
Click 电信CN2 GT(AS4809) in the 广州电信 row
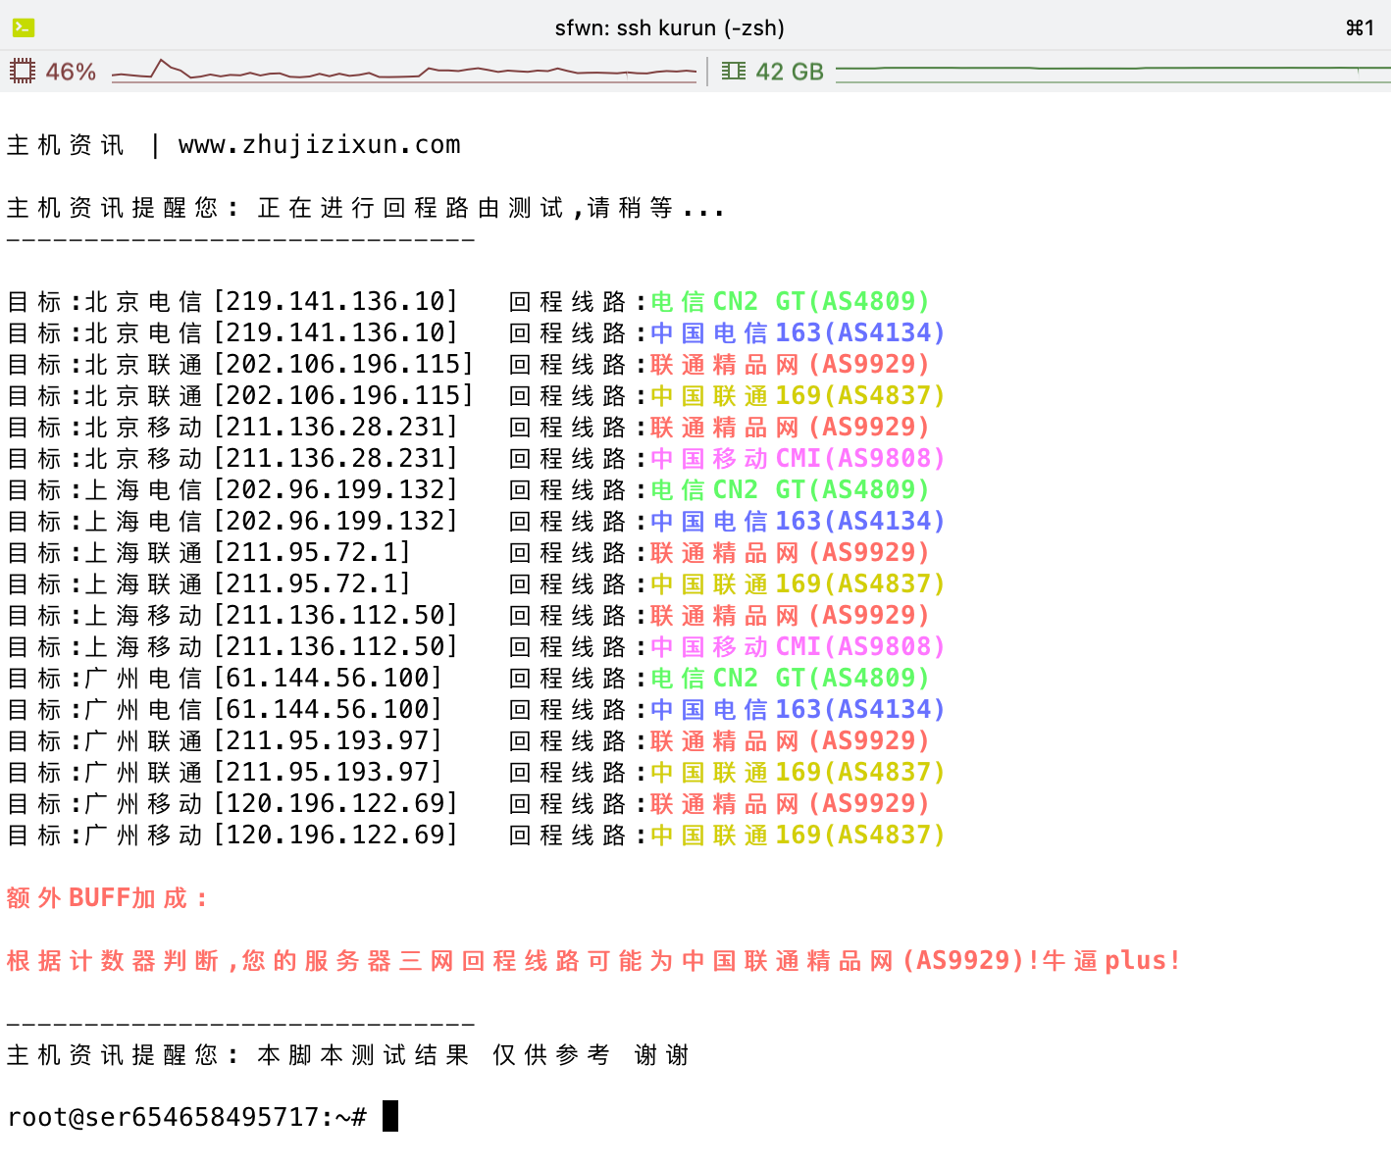click(790, 678)
